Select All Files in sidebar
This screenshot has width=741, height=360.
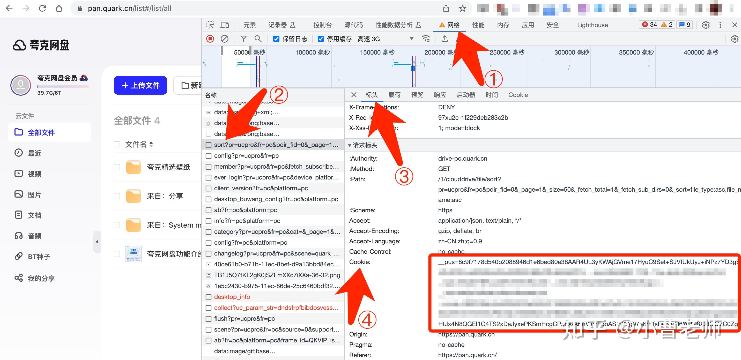click(49, 132)
